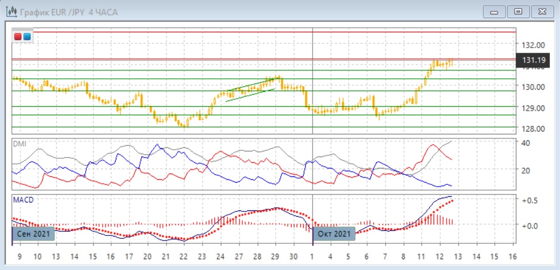Click the blue square icon on chart
Viewport: 560px width, 270px height.
pos(27,37)
